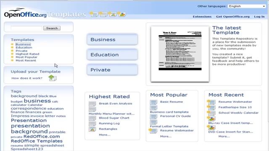Open the Basic Resume link
The image size is (269, 151).
click(171, 102)
